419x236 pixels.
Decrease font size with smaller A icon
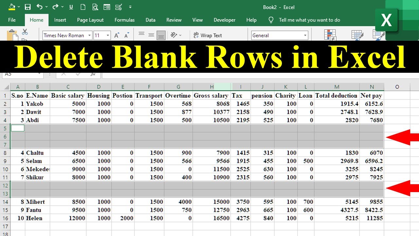coord(127,35)
